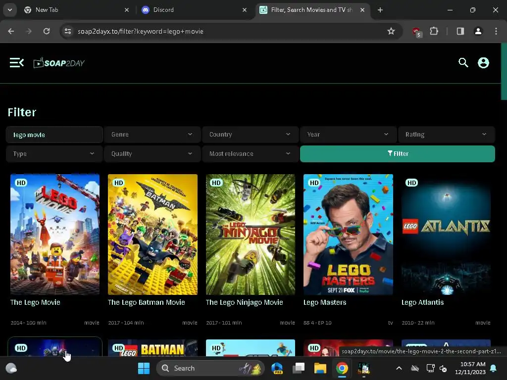This screenshot has height=380, width=507.
Task: Expand the Quality dropdown
Action: 152,154
